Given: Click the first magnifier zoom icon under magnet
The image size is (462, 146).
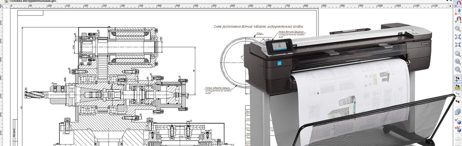Looking at the screenshot, I should [458, 29].
